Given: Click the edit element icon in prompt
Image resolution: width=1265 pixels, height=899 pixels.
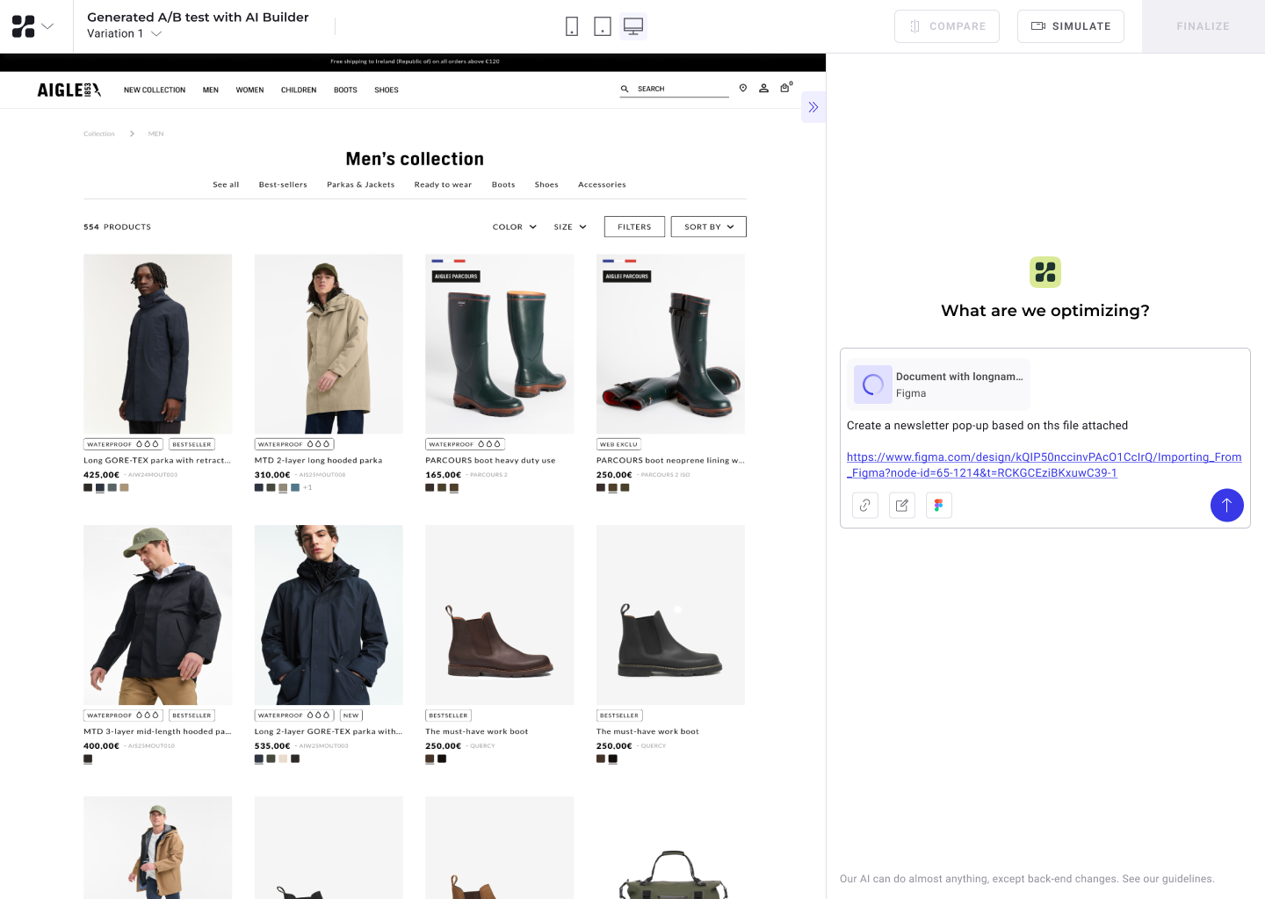Looking at the screenshot, I should 902,505.
